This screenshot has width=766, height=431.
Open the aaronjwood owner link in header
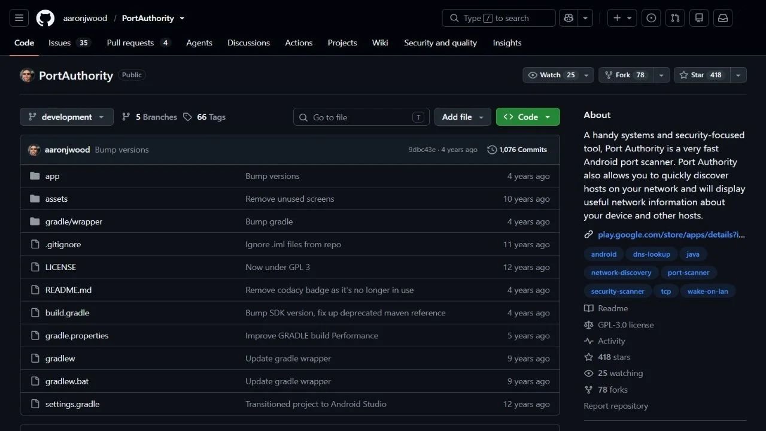pos(85,18)
